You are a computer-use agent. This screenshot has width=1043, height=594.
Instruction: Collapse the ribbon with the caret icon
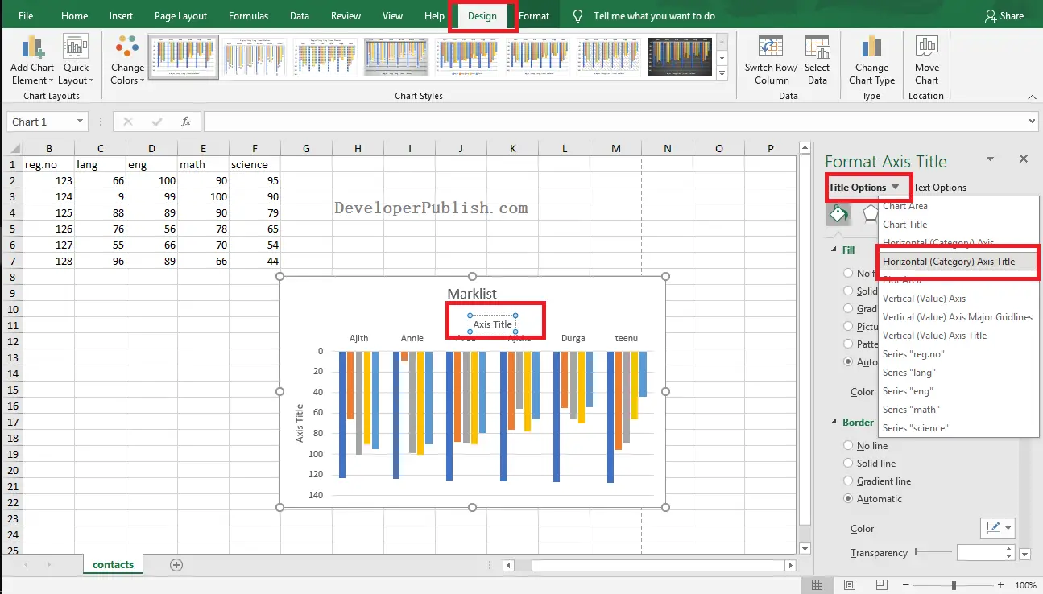[1032, 96]
